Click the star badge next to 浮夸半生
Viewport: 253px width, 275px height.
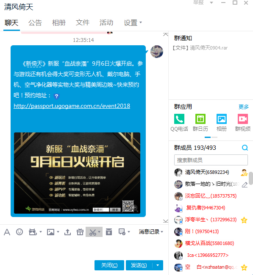click(x=244, y=220)
